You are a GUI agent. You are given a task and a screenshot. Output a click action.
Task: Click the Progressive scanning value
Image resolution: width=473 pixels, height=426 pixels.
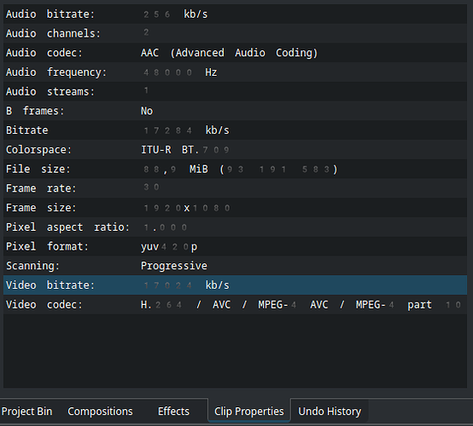(174, 266)
